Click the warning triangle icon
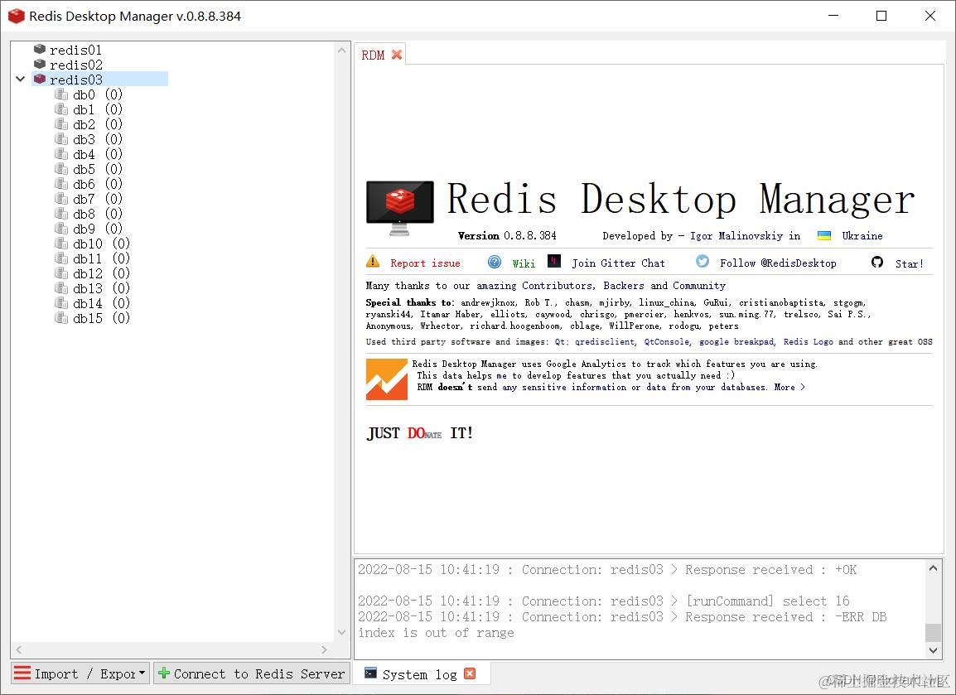 pos(373,262)
